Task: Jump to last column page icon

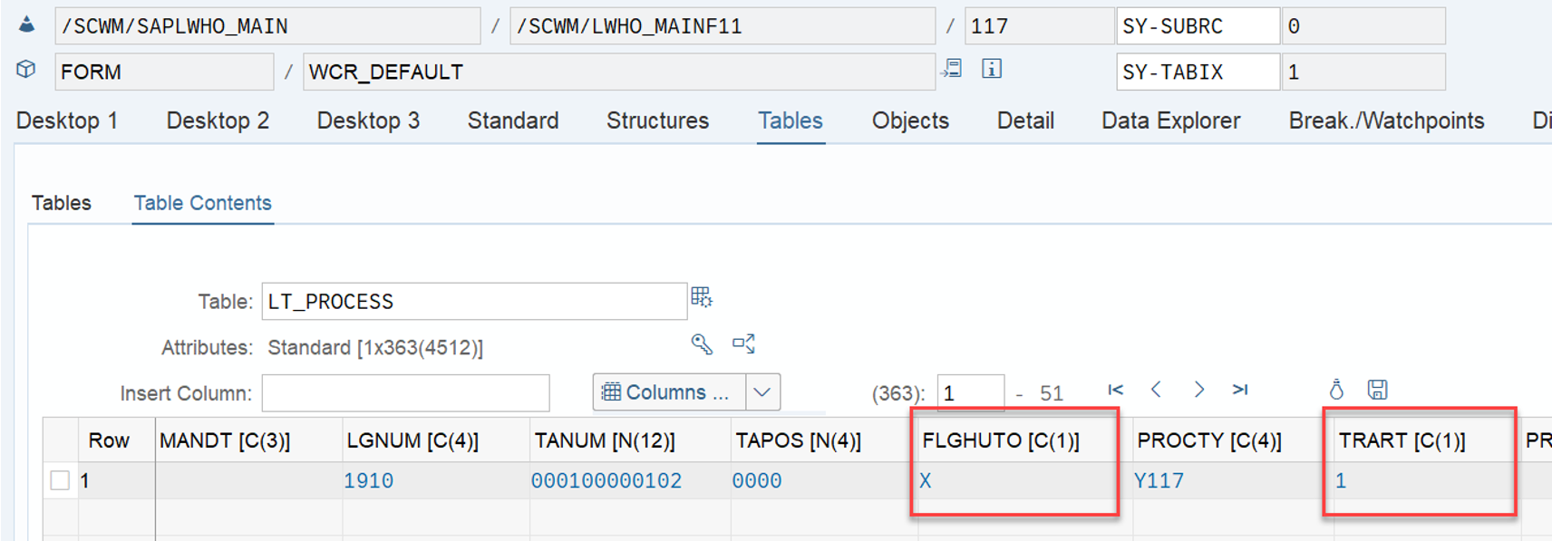Action: pyautogui.click(x=1240, y=390)
